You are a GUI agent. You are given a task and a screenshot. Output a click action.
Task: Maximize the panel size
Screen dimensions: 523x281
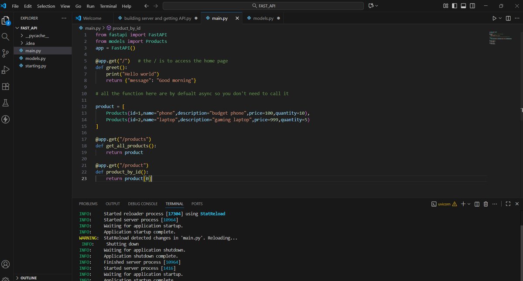click(508, 204)
